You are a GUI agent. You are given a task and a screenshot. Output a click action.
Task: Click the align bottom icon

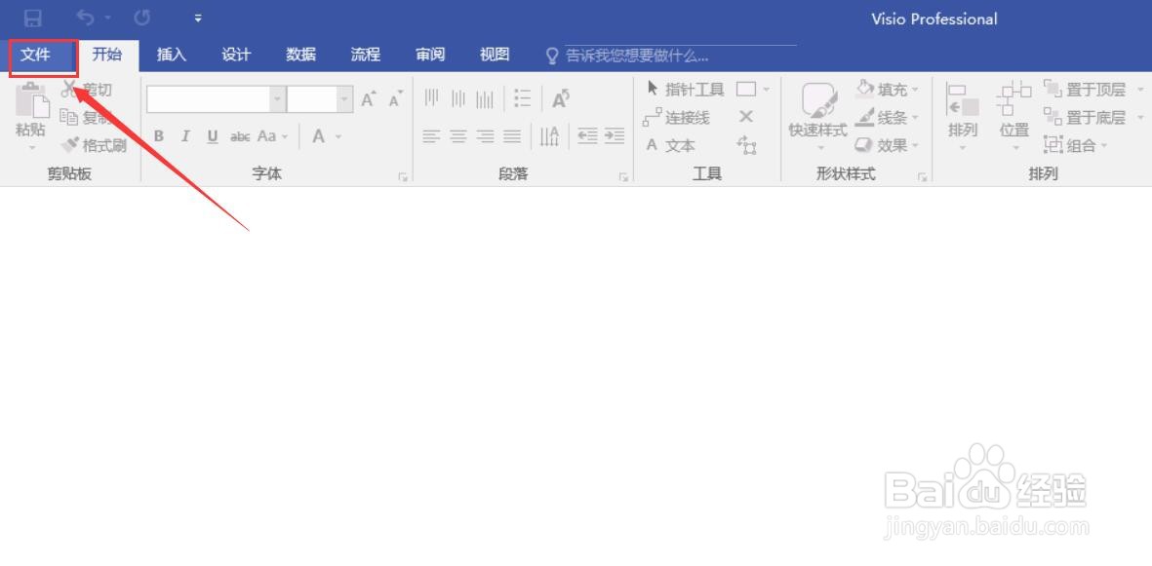point(485,98)
